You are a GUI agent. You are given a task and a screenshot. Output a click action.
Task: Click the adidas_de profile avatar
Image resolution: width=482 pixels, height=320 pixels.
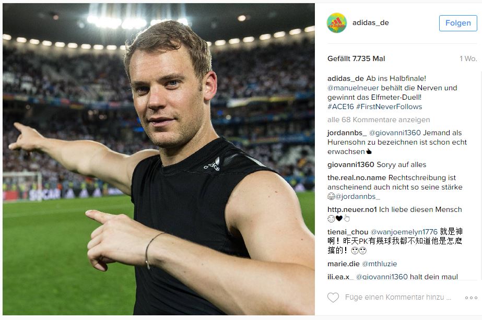point(337,23)
